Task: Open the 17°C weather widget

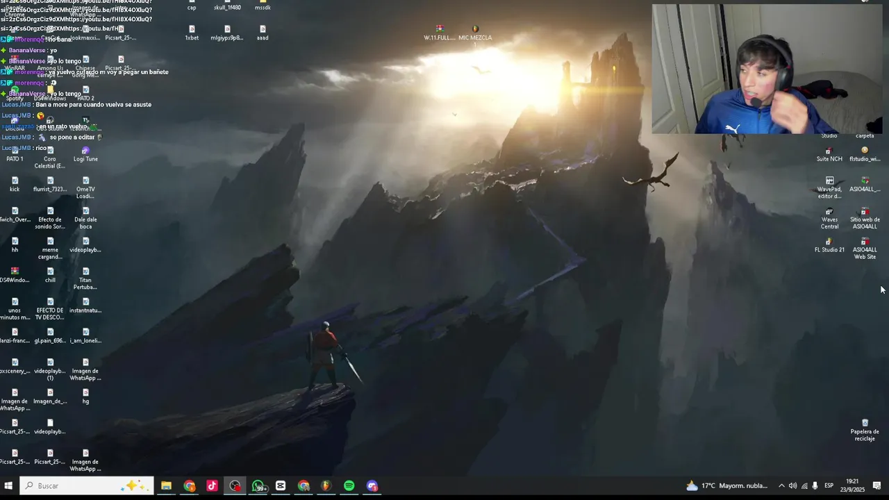Action: 726,485
